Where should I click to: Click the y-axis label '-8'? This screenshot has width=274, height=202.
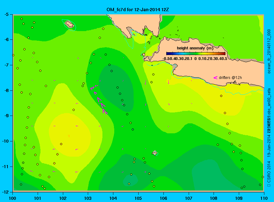point(6,90)
